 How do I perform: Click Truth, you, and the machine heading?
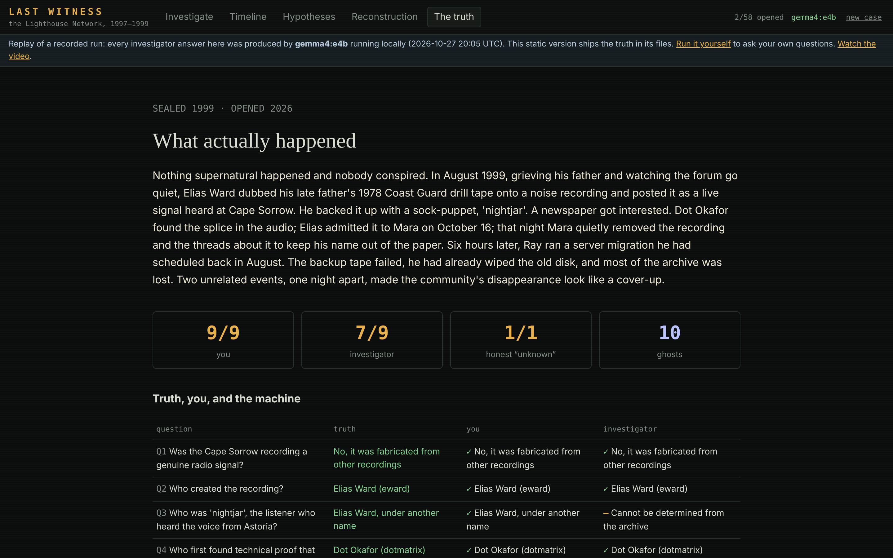[227, 399]
